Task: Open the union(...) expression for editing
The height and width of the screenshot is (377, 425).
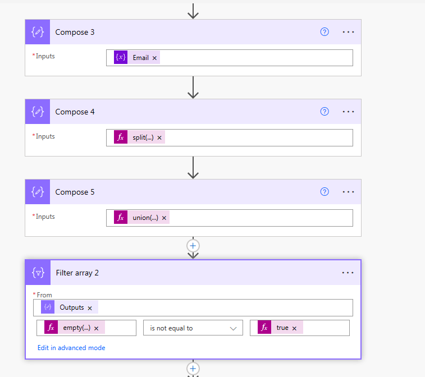Action: 141,218
